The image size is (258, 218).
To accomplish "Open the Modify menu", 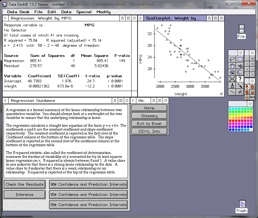I will click(103, 12).
